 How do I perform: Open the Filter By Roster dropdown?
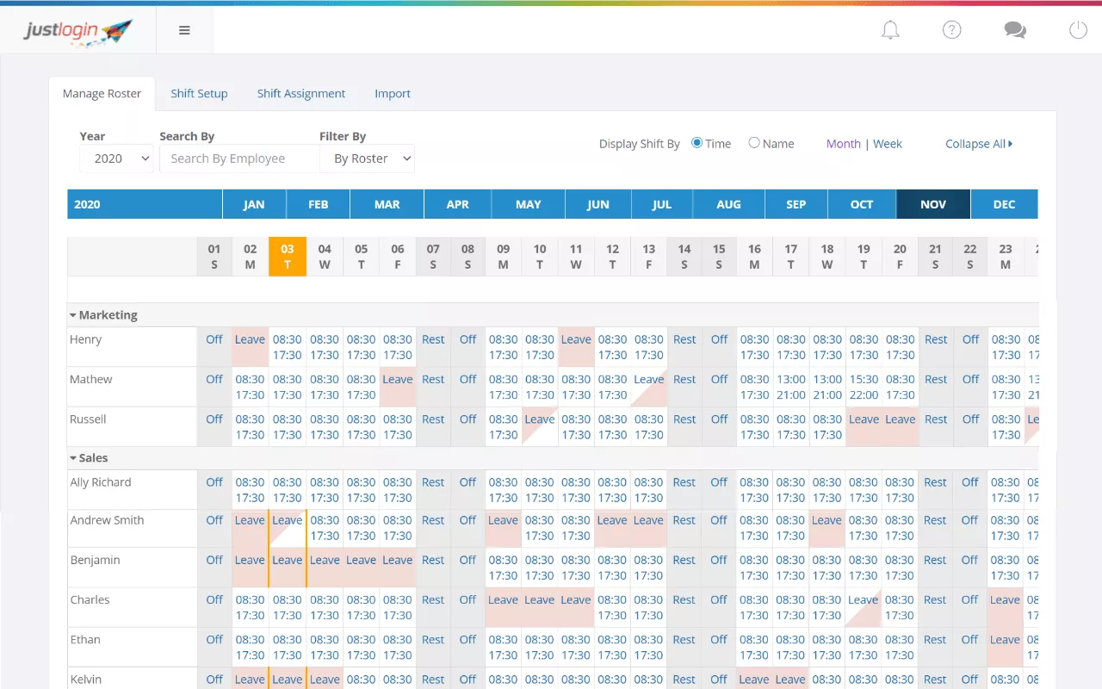[x=368, y=158]
